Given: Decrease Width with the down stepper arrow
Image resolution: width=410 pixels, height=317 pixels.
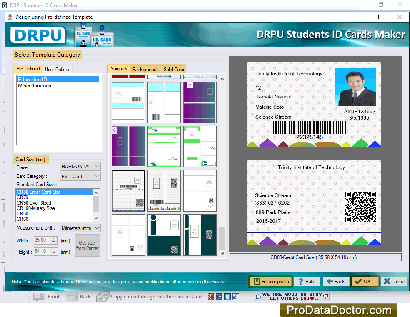Looking at the screenshot, I should tap(54, 242).
